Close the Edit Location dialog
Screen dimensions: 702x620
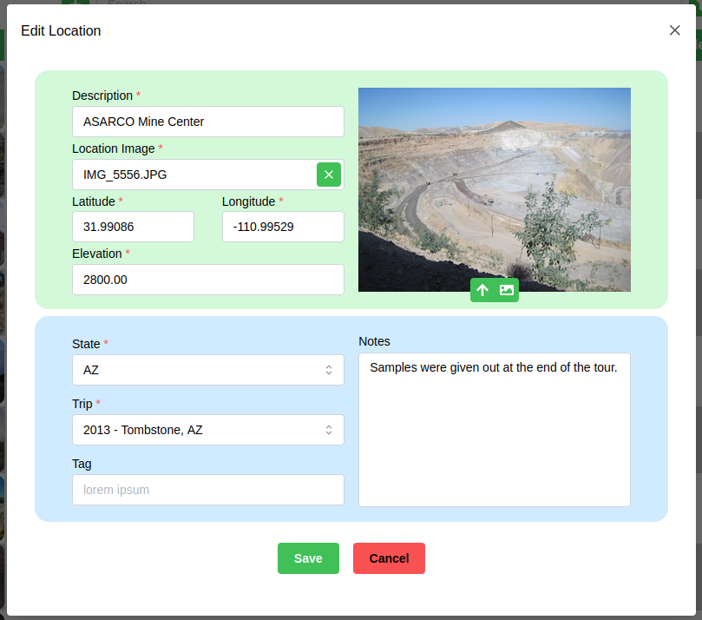(x=674, y=30)
